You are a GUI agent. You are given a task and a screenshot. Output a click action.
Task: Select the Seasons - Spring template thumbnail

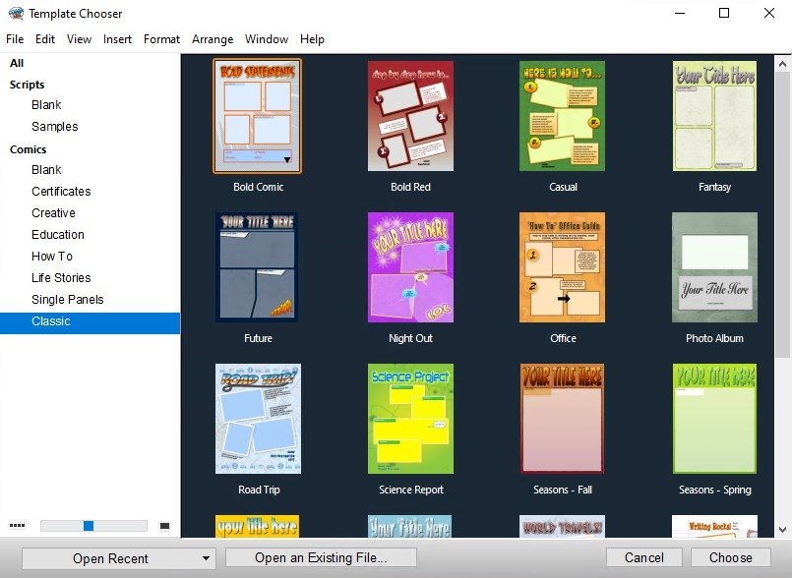point(714,419)
